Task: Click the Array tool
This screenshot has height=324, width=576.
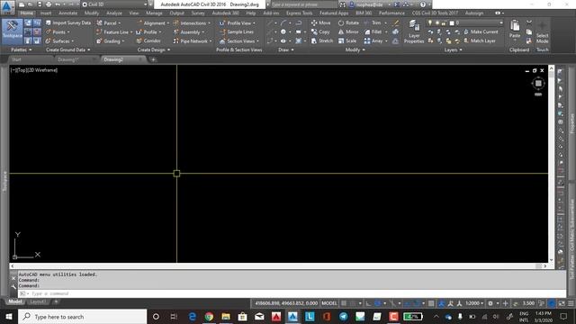Action: [x=373, y=41]
